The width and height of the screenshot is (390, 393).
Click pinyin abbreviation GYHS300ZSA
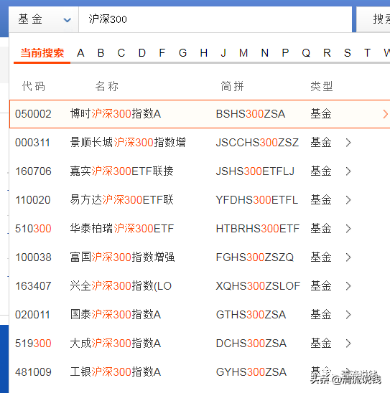[251, 372]
